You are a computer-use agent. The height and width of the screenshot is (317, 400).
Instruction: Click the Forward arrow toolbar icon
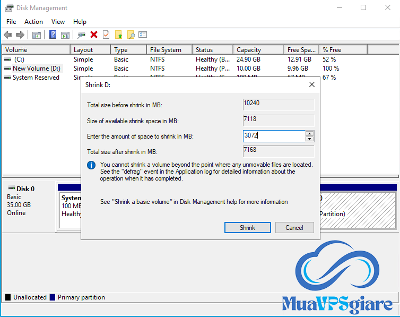20,35
